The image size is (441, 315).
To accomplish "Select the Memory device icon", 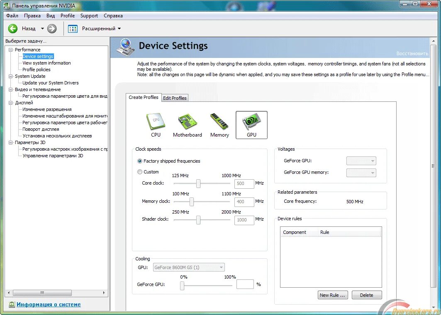I will (219, 125).
